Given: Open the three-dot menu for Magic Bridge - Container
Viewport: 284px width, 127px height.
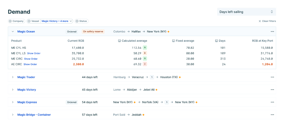Looking at the screenshot, I should coord(272,115).
